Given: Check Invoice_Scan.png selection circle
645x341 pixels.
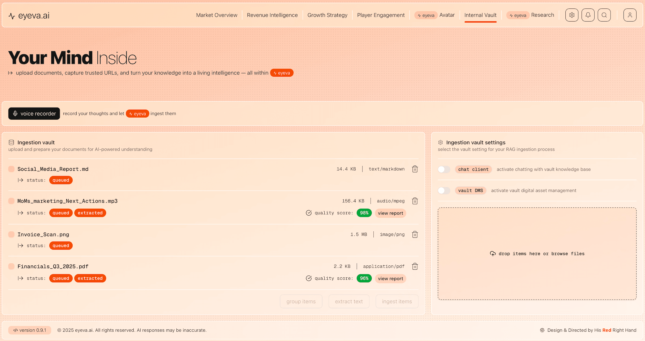Looking at the screenshot, I should click(11, 234).
